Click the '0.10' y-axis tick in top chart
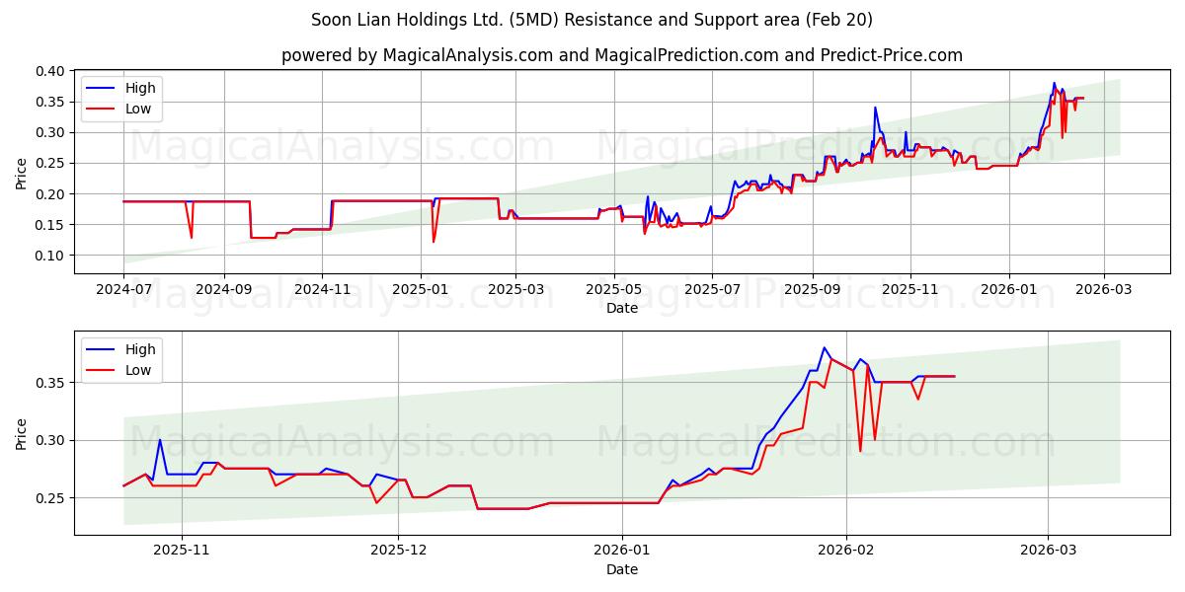 click(x=51, y=256)
